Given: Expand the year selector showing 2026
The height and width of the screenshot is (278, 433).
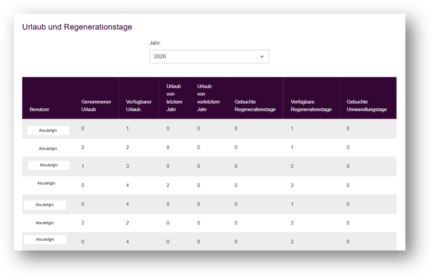Looking at the screenshot, I should pos(209,56).
